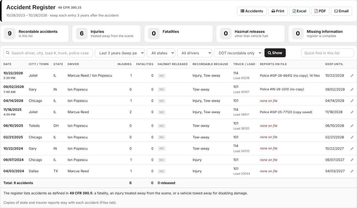Open the Last 3 years period dropdown
357x208 pixels.
click(120, 53)
